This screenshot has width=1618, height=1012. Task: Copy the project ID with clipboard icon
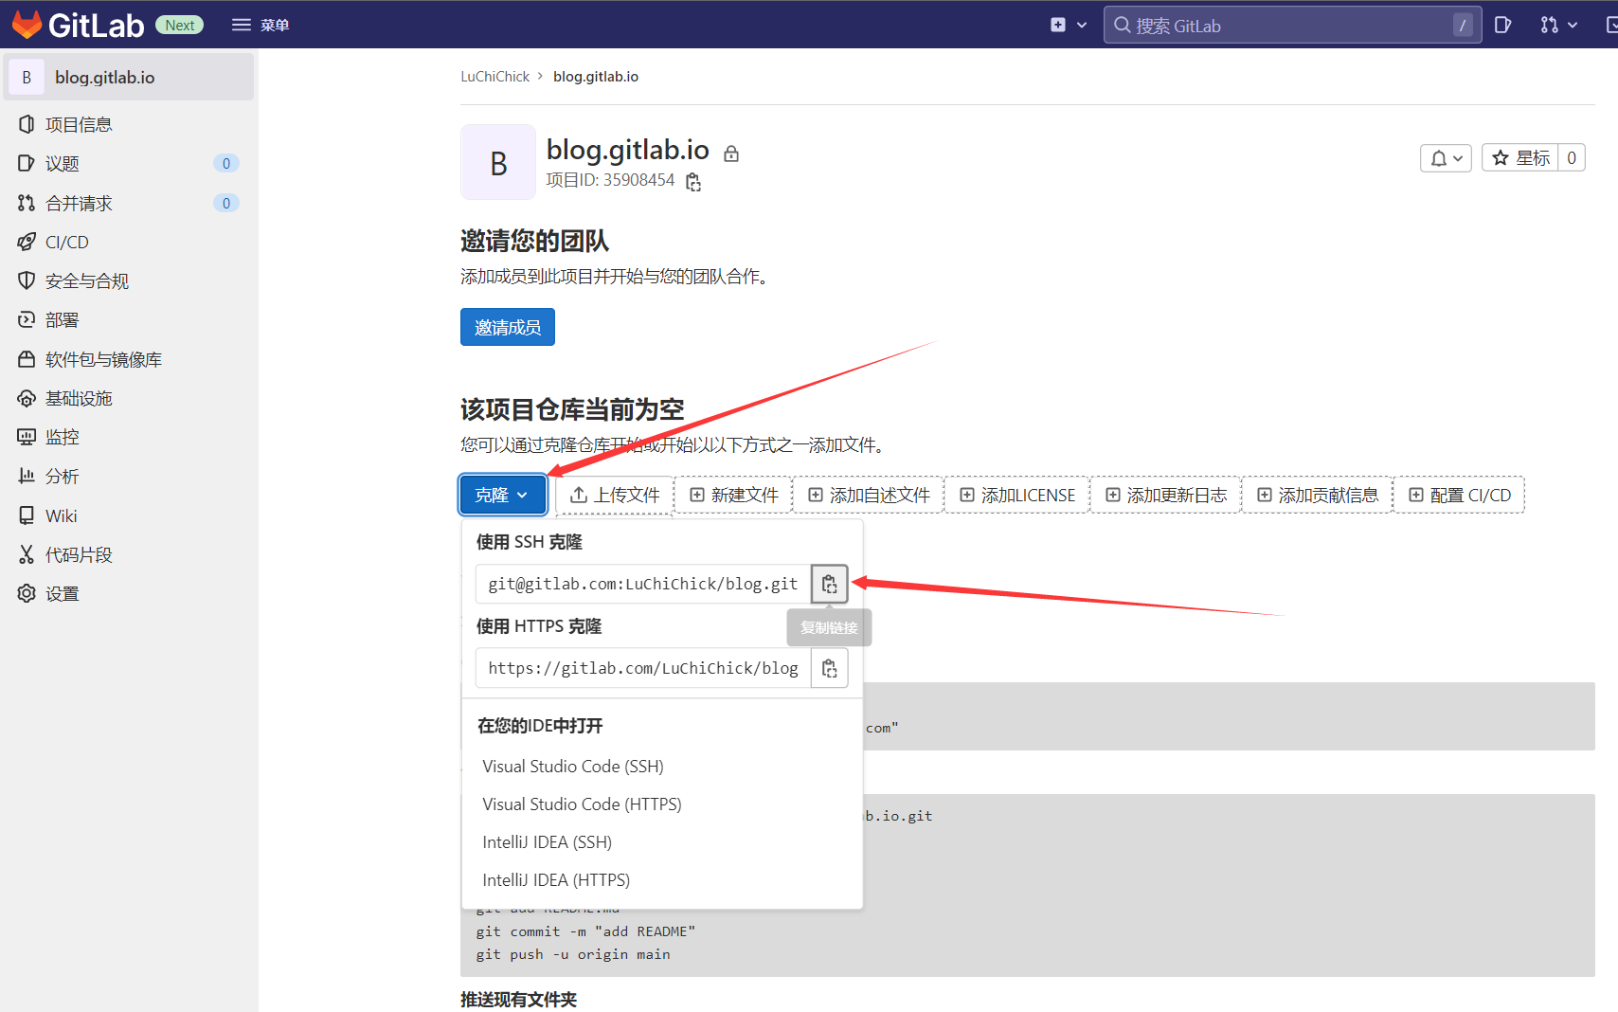click(x=693, y=182)
